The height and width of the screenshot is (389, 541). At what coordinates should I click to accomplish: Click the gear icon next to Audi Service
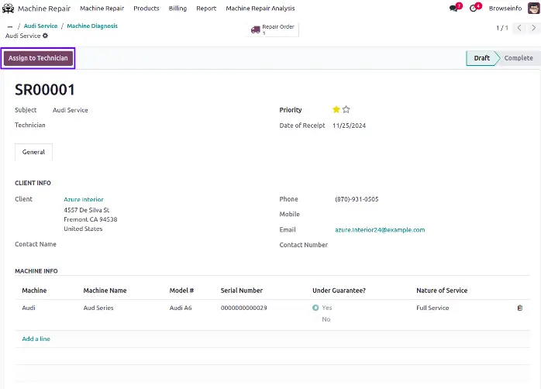[x=45, y=36]
